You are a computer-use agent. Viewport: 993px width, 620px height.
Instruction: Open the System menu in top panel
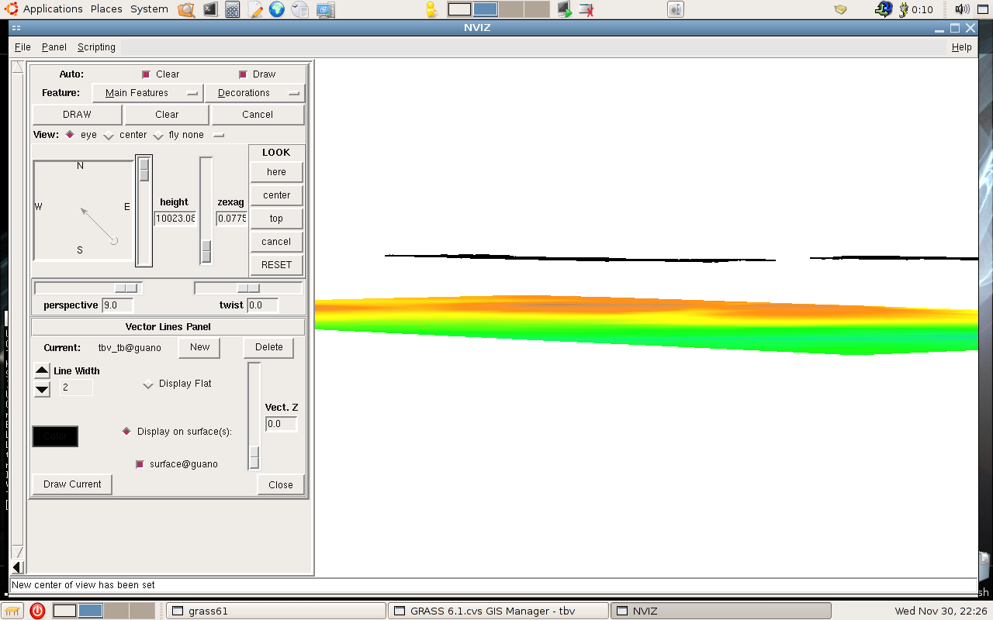(149, 9)
